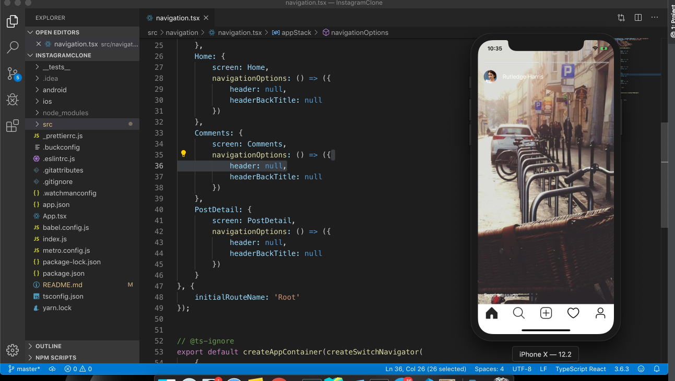Tap the new post plus icon in the simulator

(546, 313)
